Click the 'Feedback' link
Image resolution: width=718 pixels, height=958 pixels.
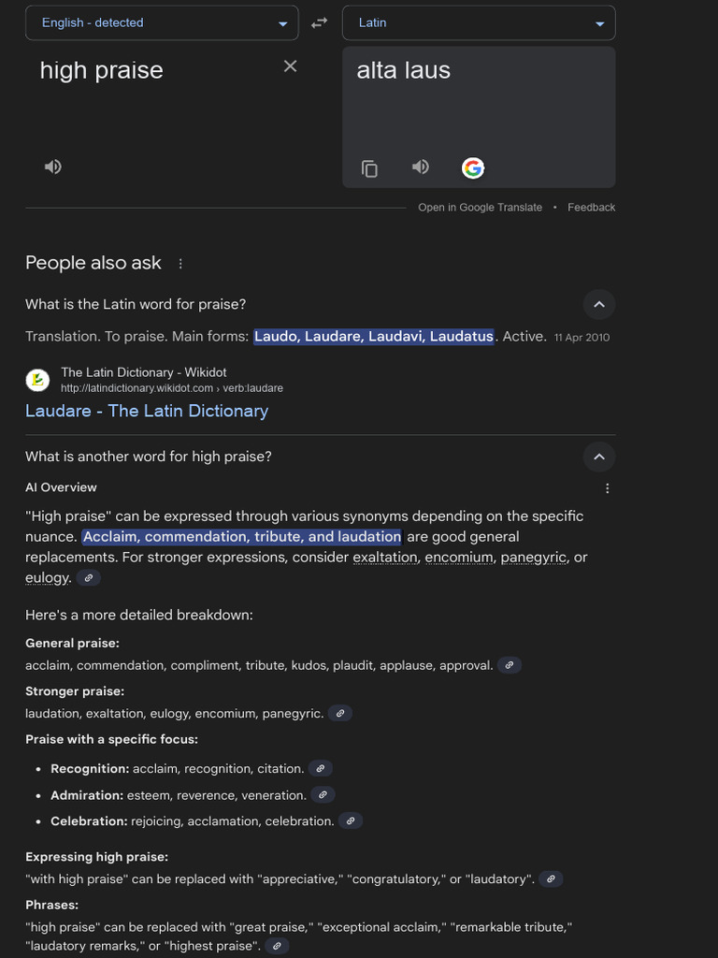click(591, 208)
